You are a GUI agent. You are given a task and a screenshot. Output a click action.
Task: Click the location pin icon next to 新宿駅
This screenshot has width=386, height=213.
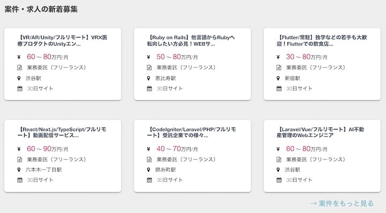(x=278, y=78)
